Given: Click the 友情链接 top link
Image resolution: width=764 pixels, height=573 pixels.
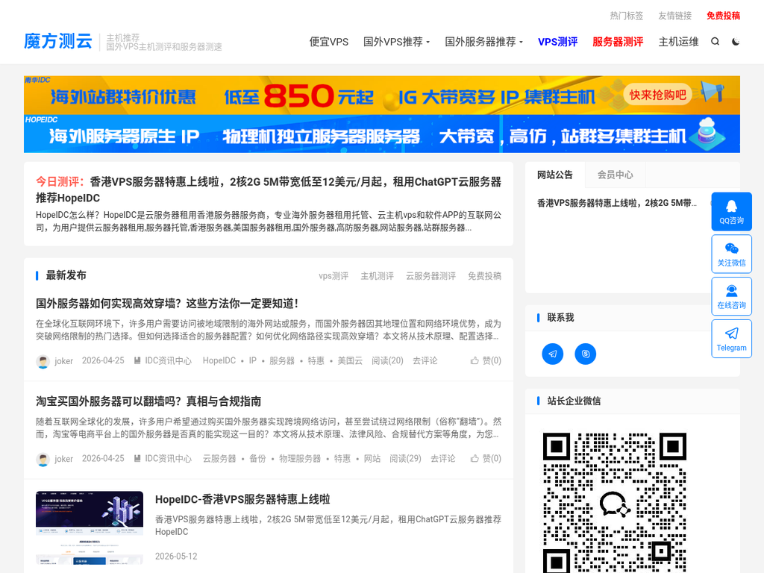Looking at the screenshot, I should point(674,16).
